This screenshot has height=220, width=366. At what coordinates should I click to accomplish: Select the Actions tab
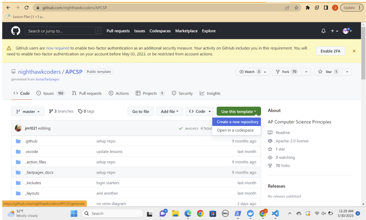(x=119, y=93)
